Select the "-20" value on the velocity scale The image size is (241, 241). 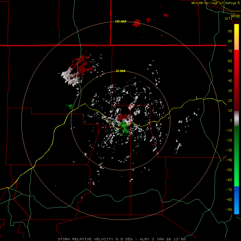(229, 140)
